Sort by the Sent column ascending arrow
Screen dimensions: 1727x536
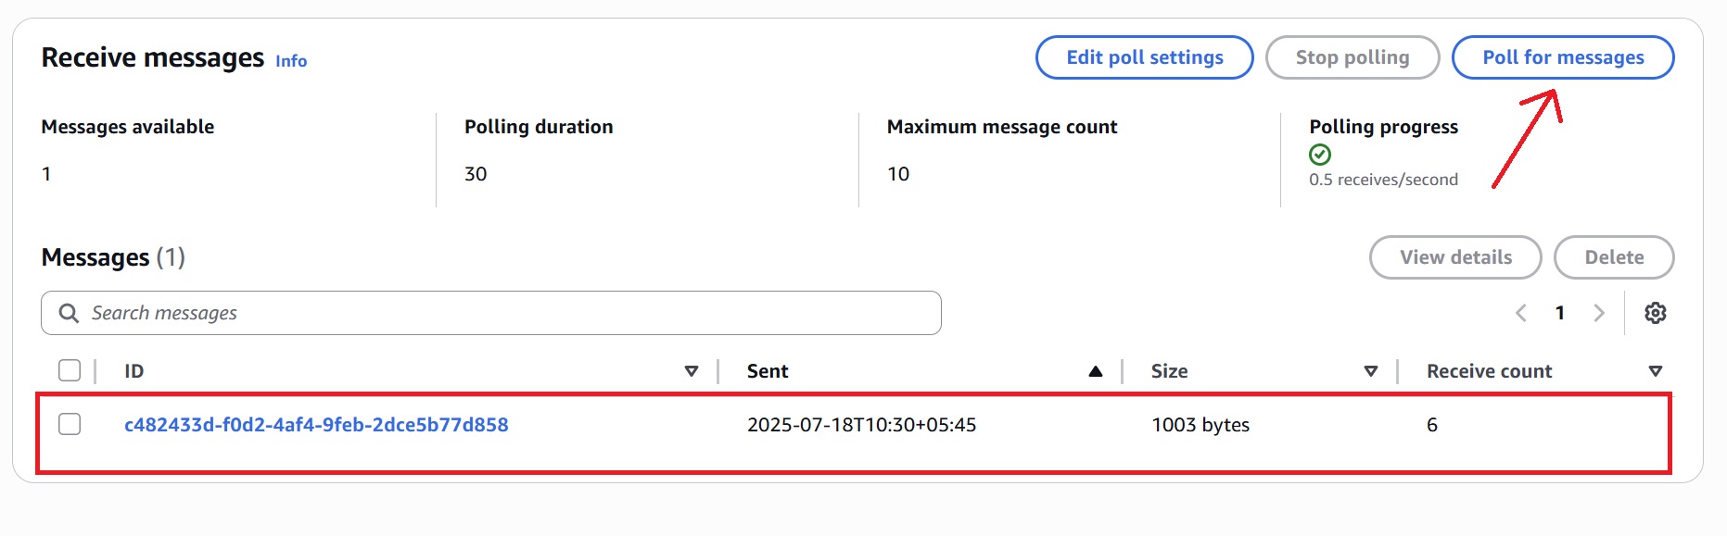coord(1096,370)
